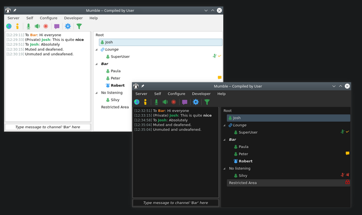The height and width of the screenshot is (215, 362).
Task: Click Silvy's red muted icon in dark window
Action: (x=343, y=175)
